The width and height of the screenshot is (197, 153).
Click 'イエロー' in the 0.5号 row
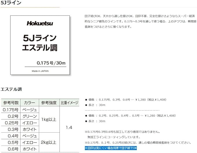[30, 142]
